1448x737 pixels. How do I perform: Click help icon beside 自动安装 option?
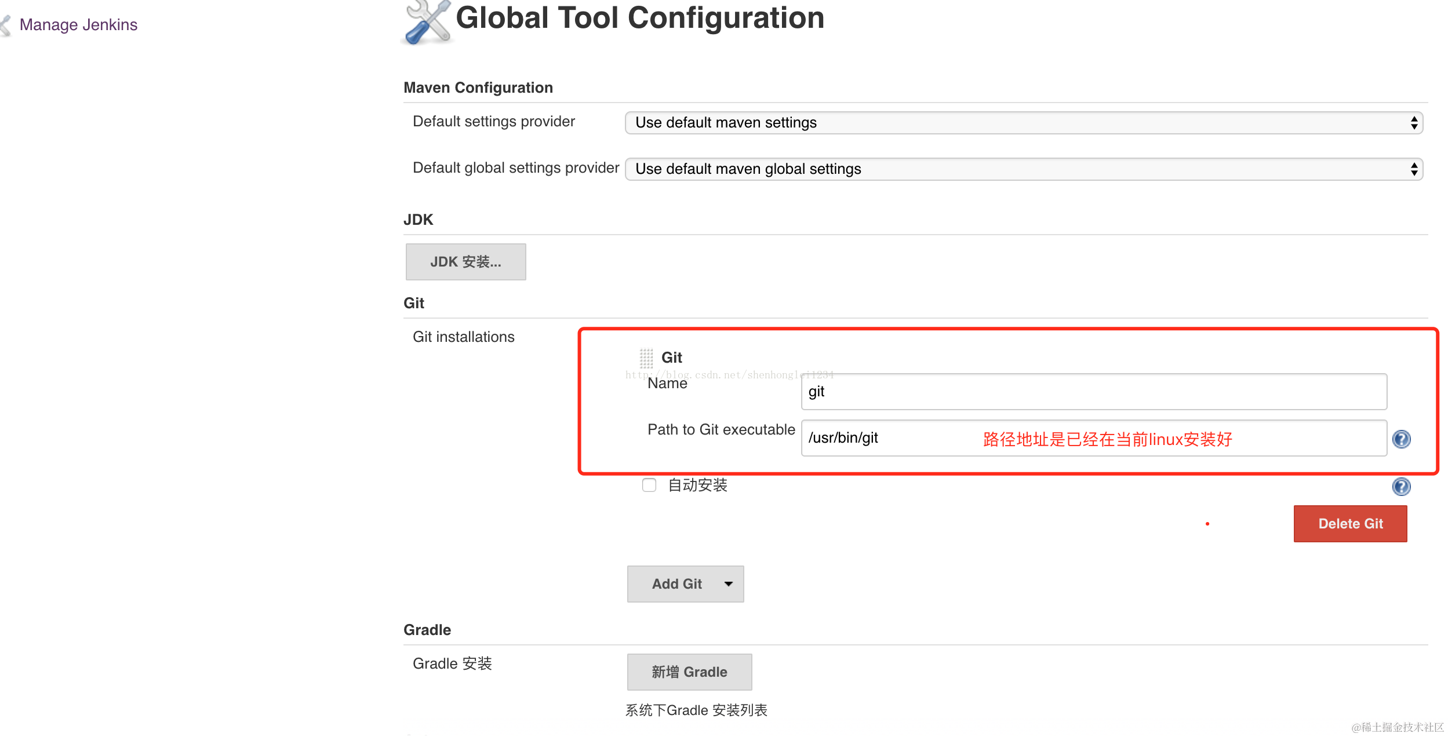[1401, 487]
